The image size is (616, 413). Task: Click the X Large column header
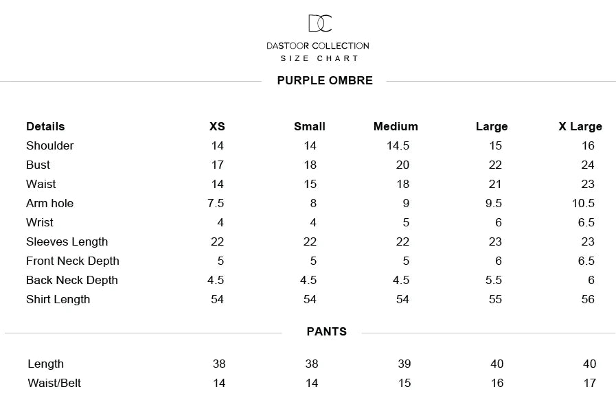tap(580, 126)
